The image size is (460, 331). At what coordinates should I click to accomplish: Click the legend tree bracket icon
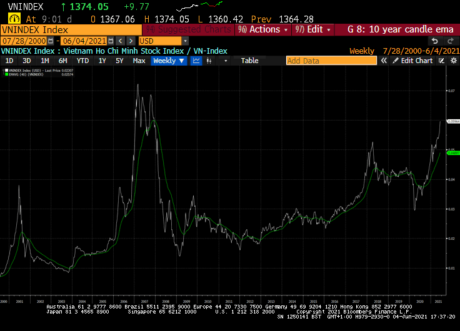pos(3,72)
